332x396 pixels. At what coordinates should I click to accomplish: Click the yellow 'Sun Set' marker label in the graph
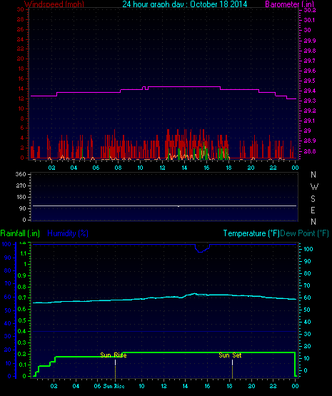point(230,355)
